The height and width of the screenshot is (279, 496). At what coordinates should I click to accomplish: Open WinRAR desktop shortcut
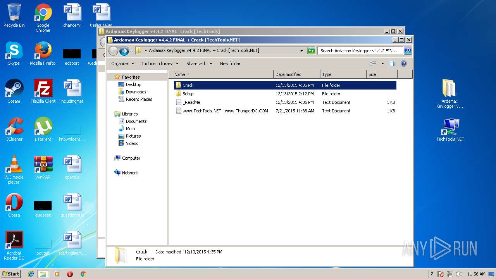click(x=43, y=167)
